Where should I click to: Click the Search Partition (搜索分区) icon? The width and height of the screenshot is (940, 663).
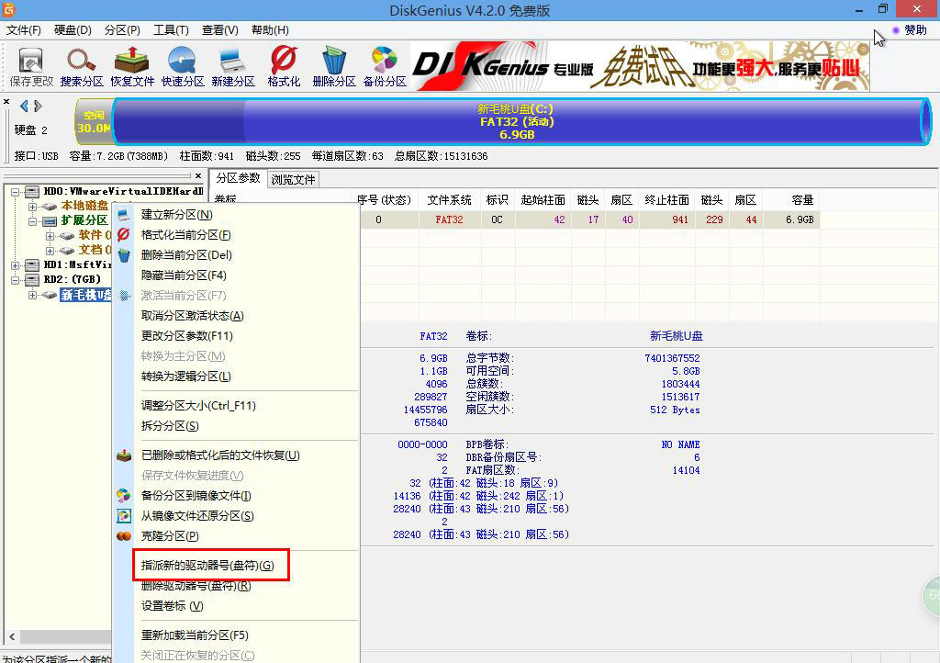pyautogui.click(x=82, y=66)
